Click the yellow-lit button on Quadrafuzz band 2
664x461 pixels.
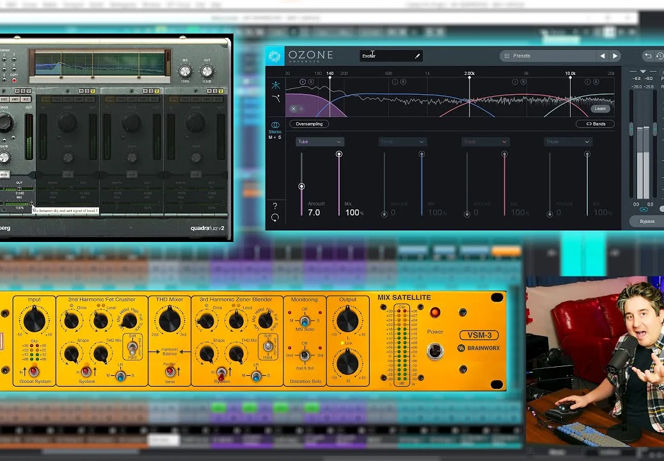pos(92,91)
